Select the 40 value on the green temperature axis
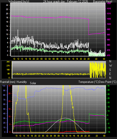 (x=108, y=86)
